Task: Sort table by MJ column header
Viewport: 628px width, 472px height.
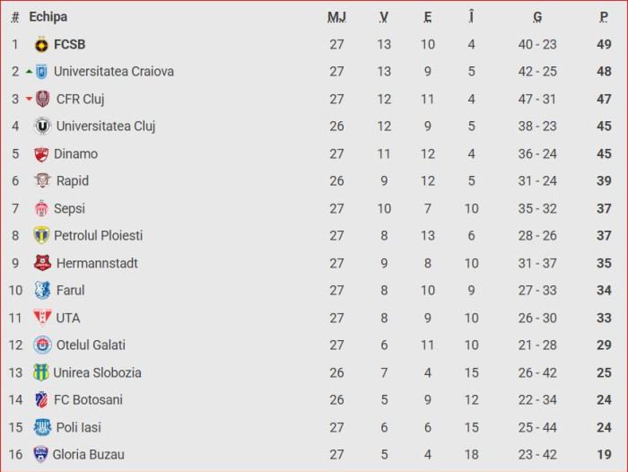Action: pos(336,17)
